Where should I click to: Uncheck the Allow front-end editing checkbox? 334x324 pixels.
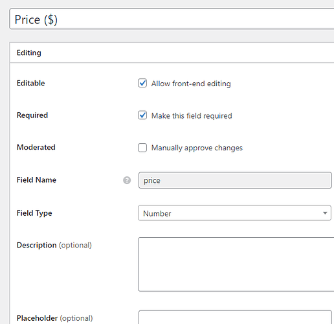pyautogui.click(x=142, y=83)
